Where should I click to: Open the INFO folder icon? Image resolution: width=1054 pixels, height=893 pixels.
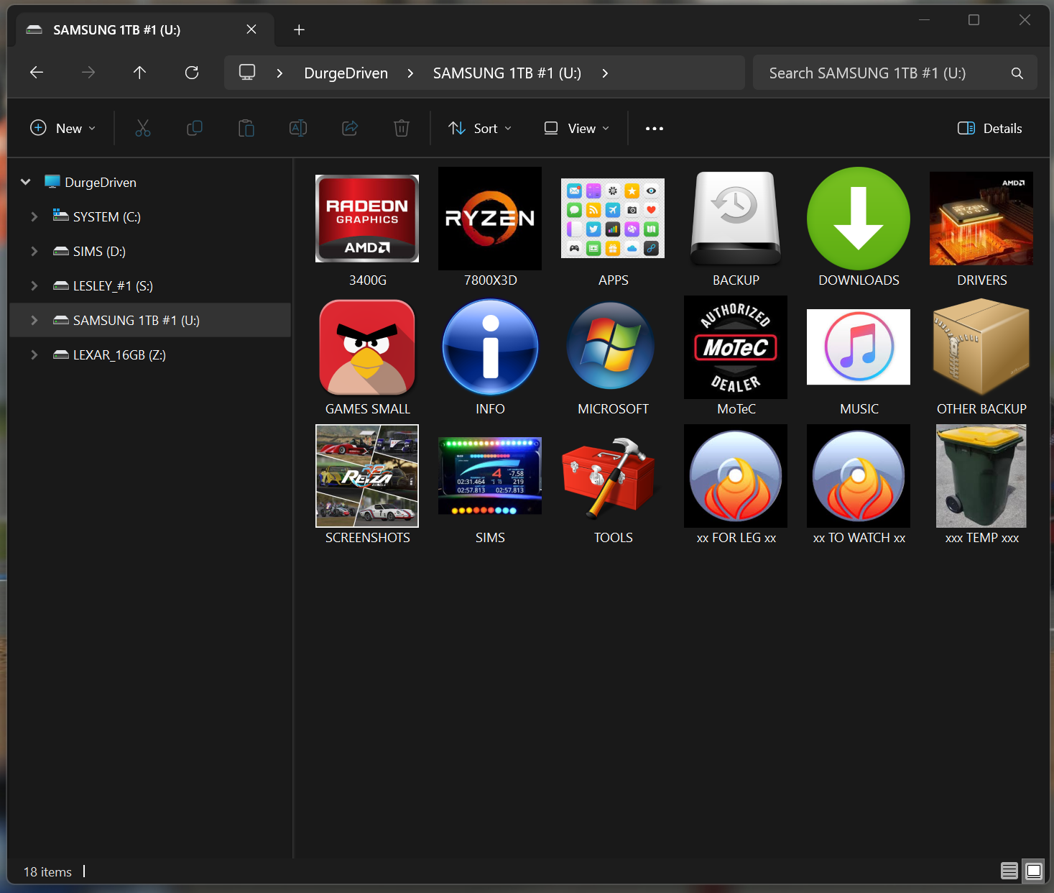(x=490, y=347)
